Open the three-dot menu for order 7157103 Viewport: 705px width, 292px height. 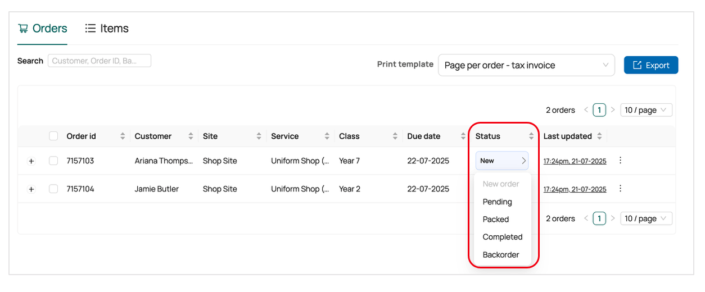point(620,161)
